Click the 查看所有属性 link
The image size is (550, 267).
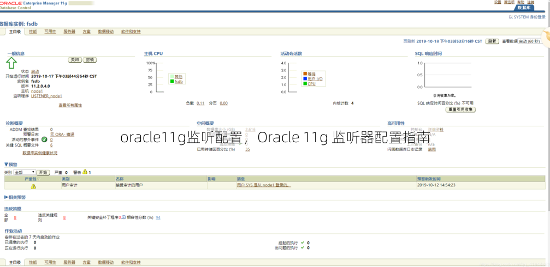[70, 105]
